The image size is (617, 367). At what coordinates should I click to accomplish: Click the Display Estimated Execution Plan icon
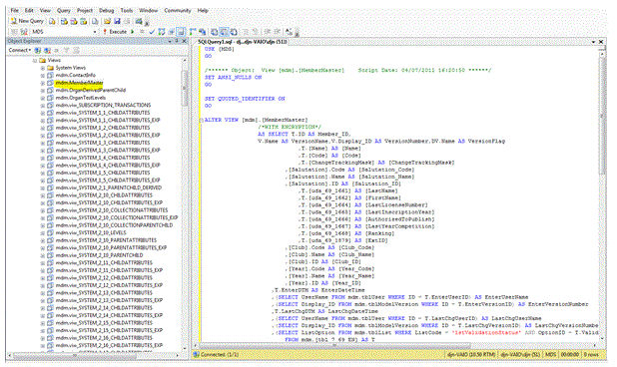click(162, 32)
